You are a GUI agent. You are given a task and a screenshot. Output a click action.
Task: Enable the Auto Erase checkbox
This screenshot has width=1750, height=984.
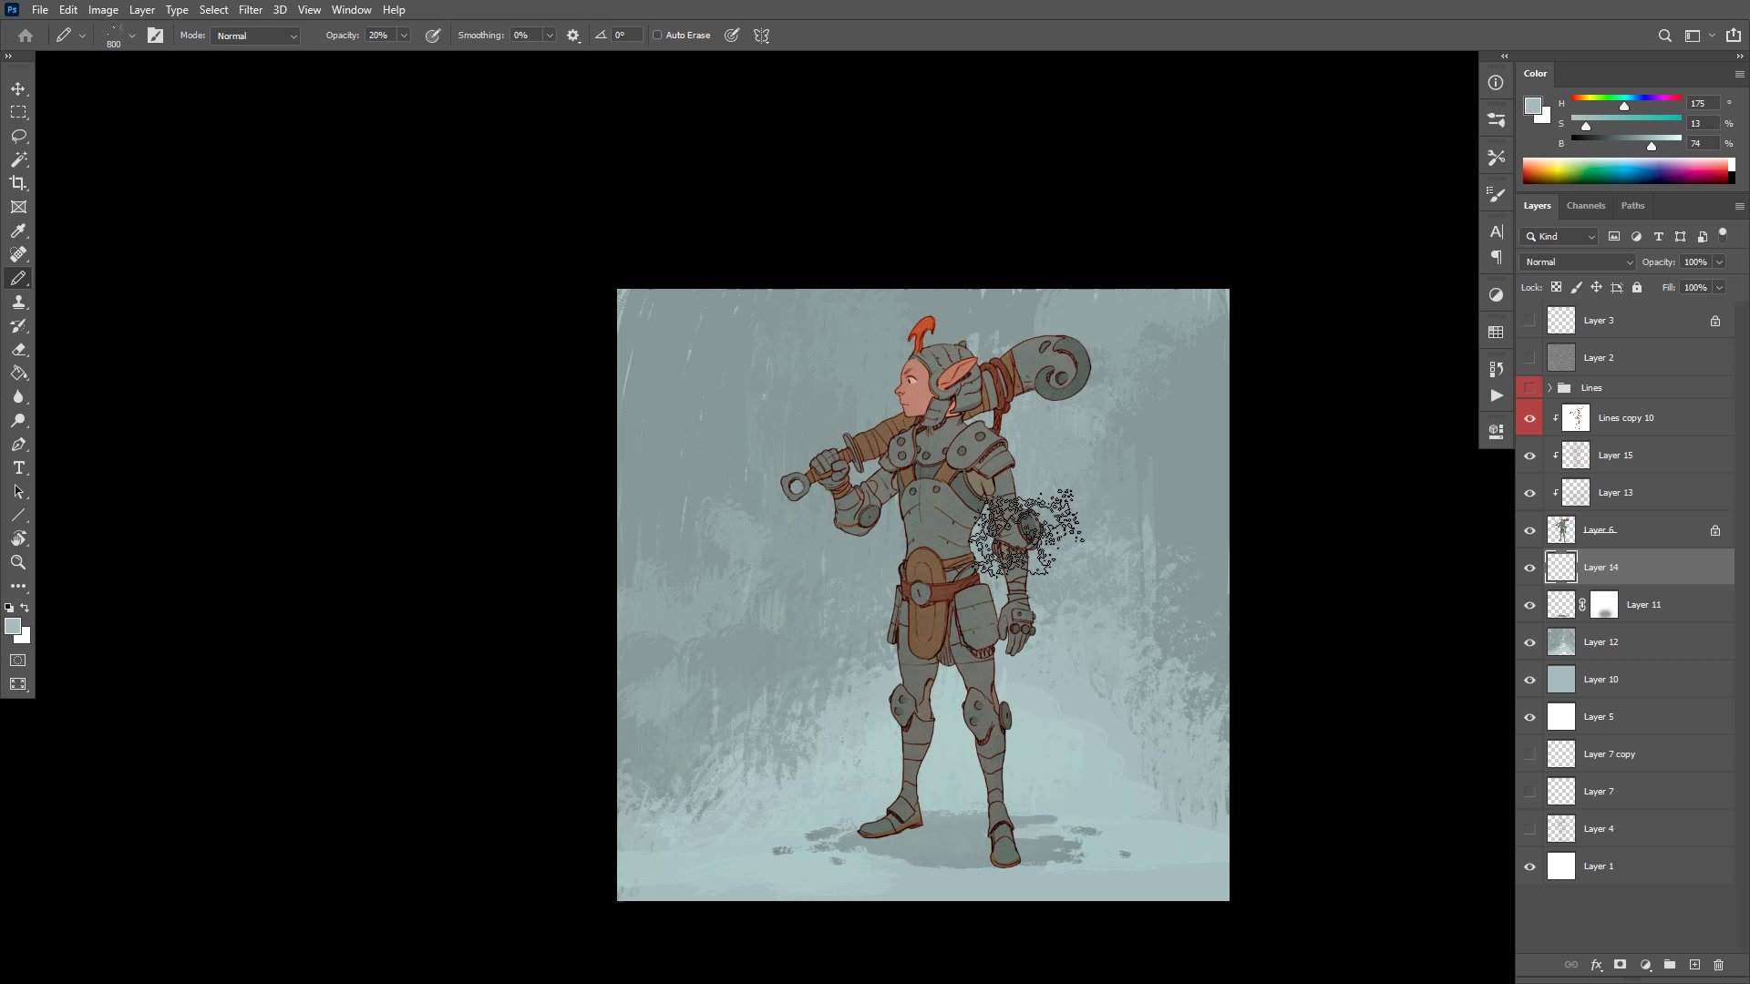(657, 36)
